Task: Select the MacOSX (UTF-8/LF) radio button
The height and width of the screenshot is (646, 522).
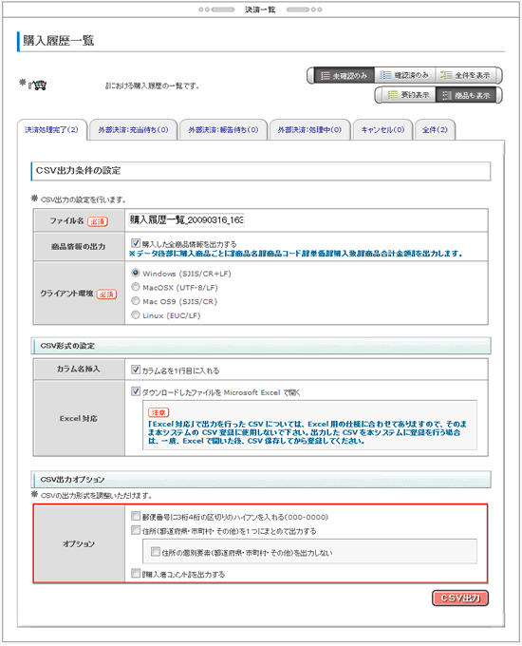Action: (x=136, y=287)
